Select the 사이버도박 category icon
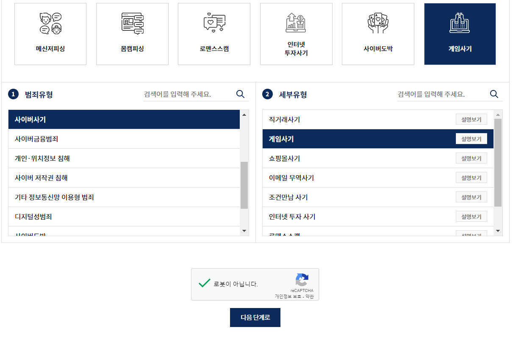This screenshot has height=338, width=513. click(x=377, y=34)
